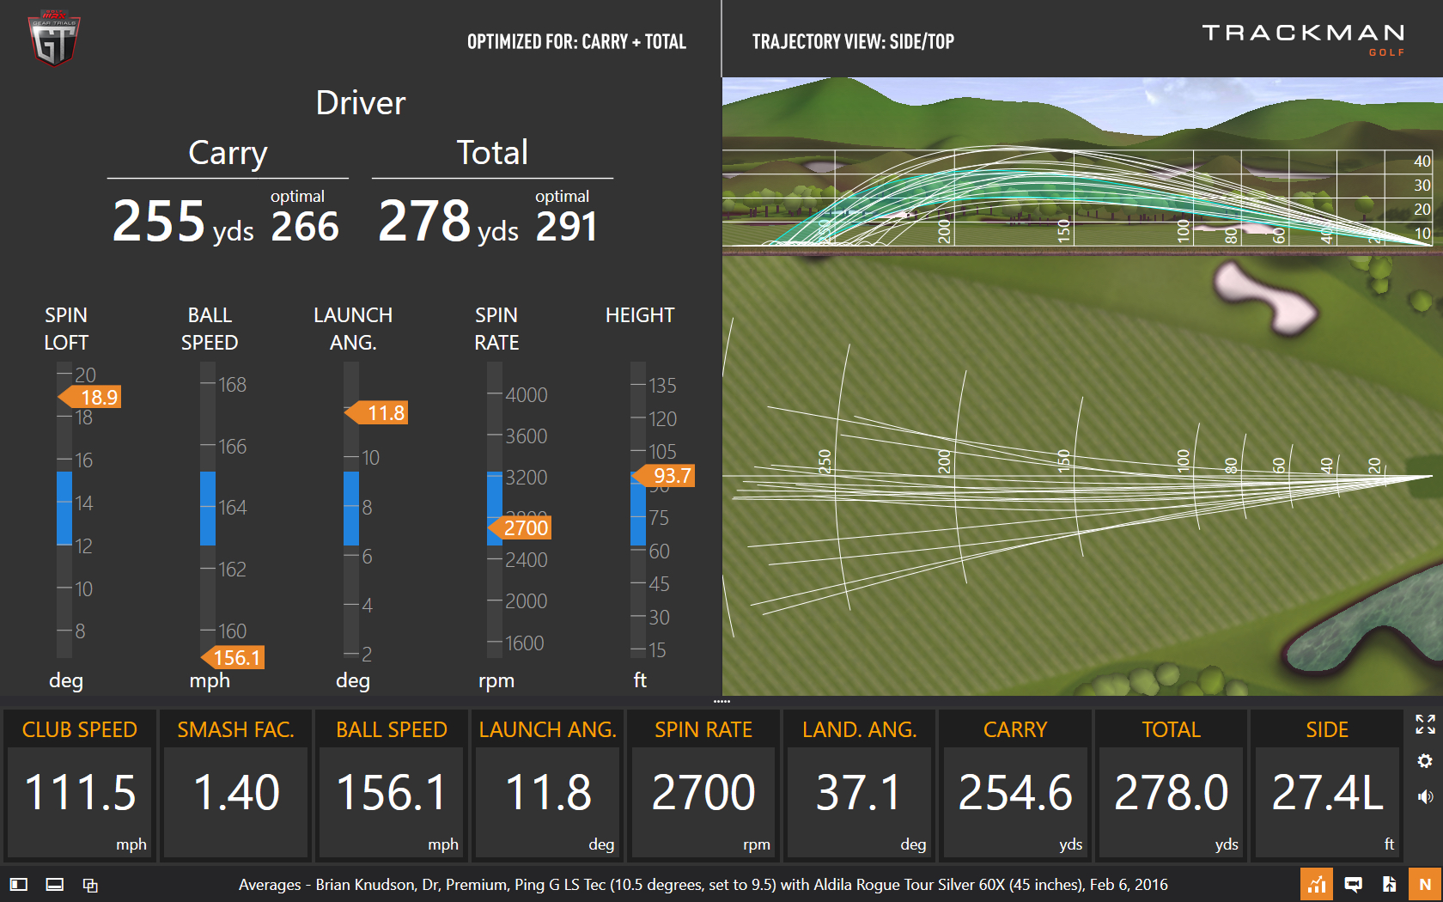The width and height of the screenshot is (1443, 902).
Task: Click the Gear Trials GT logo
Action: pyautogui.click(x=54, y=38)
